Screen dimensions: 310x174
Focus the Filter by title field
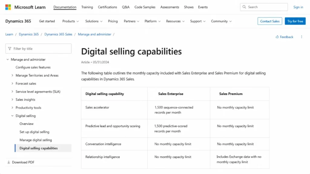38,49
